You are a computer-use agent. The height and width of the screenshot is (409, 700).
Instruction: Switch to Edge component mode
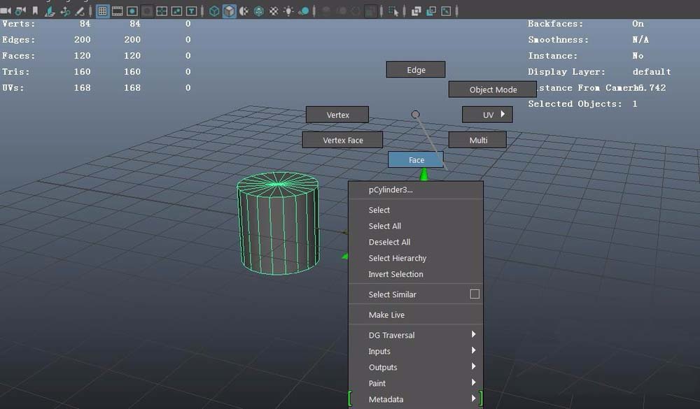[x=416, y=70]
